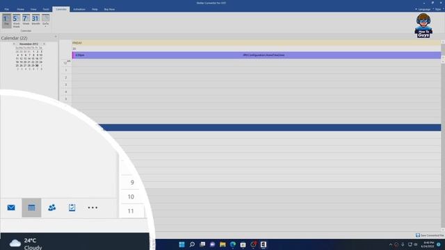
Task: Click microphone icon in system tray
Action: (x=403, y=244)
